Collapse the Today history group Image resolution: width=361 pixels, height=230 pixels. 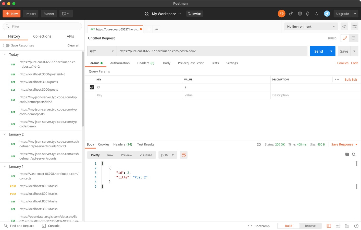click(x=5, y=54)
